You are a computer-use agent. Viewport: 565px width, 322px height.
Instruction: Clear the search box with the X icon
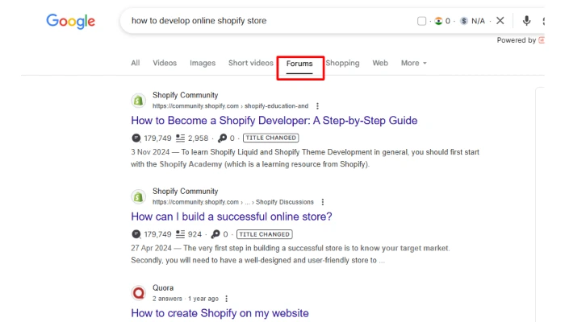pos(500,20)
